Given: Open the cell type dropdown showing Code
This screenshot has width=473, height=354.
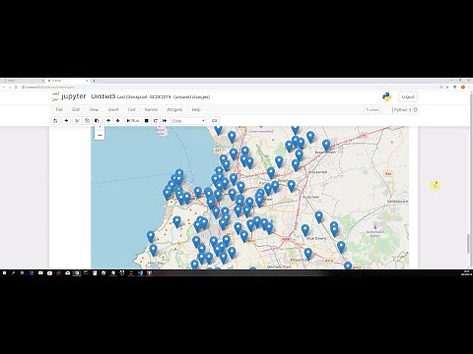Looking at the screenshot, I should (x=189, y=121).
